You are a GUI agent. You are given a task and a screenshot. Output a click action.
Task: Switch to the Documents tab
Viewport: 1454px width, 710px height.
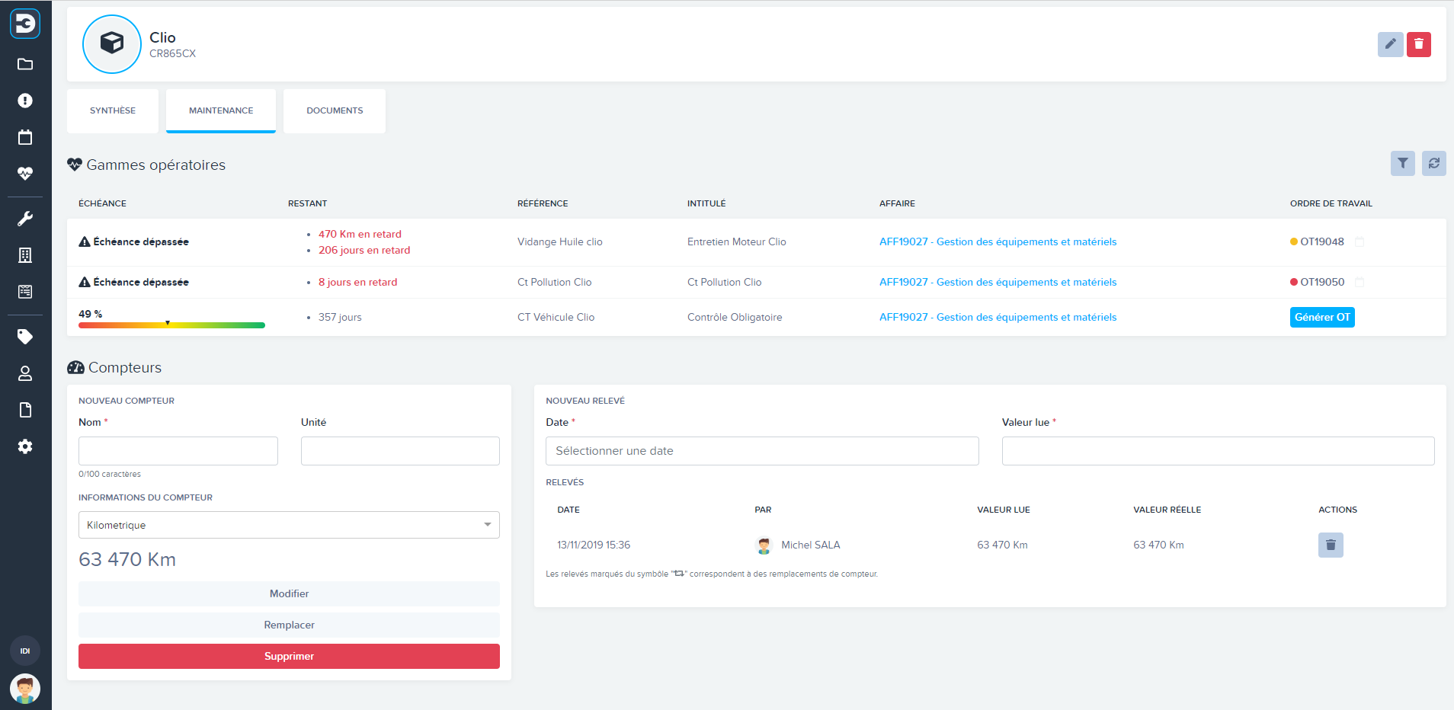tap(335, 110)
